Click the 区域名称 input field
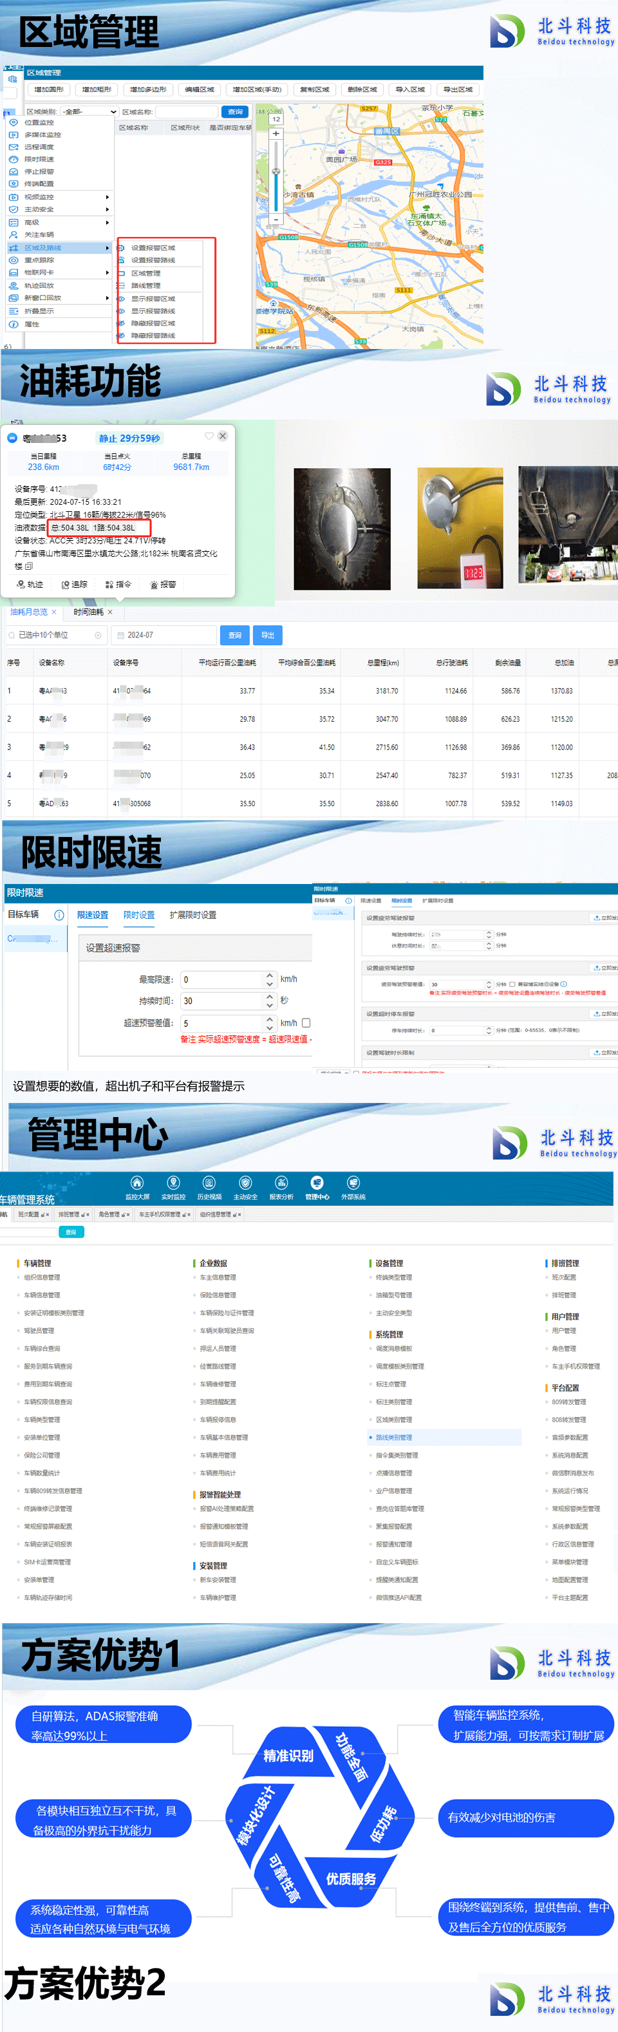Screen dimensions: 618x2032 pyautogui.click(x=186, y=112)
